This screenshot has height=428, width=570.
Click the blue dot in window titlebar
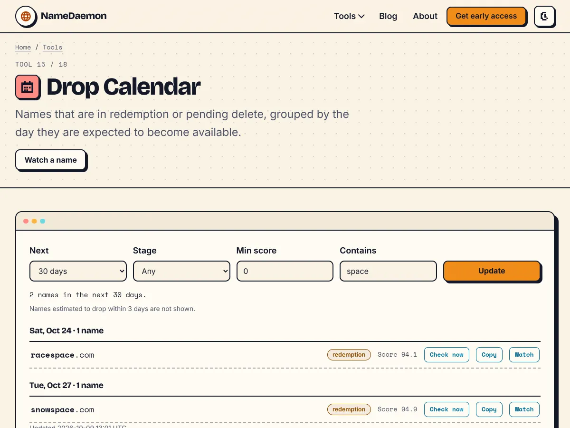(x=43, y=221)
